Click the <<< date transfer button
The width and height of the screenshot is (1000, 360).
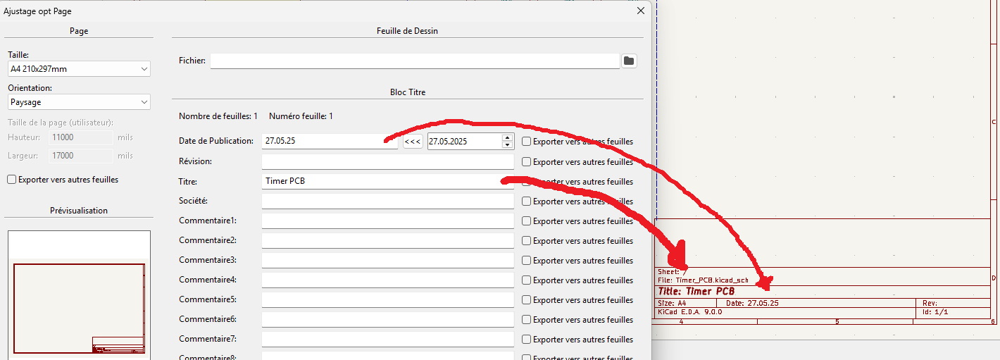(413, 142)
